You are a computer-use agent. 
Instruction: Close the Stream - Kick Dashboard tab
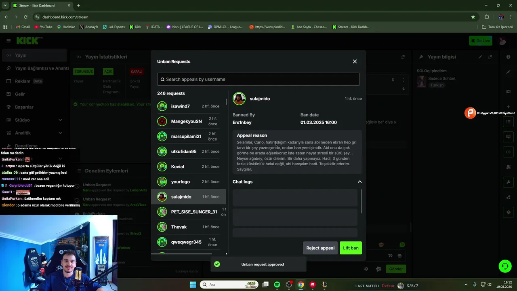click(x=69, y=6)
